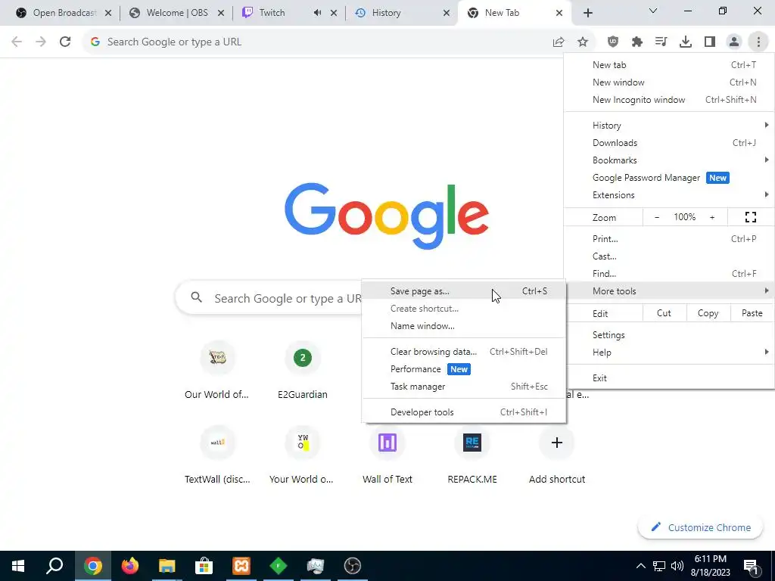Click Customize Chrome button
Viewport: 775px width, 581px height.
point(701,527)
